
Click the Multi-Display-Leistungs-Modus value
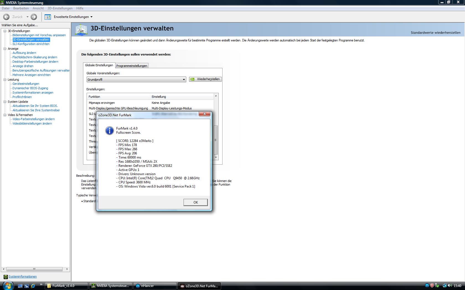172,108
